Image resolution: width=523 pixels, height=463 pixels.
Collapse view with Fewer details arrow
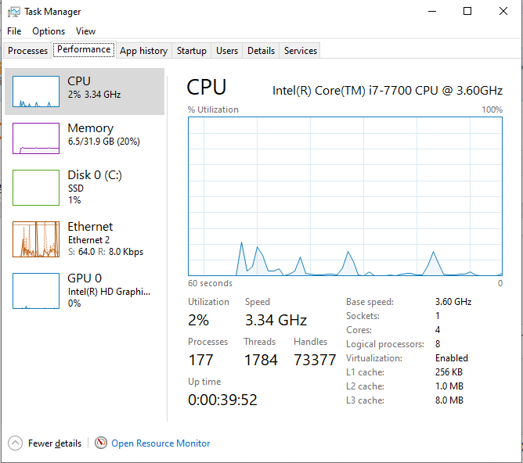(x=16, y=443)
